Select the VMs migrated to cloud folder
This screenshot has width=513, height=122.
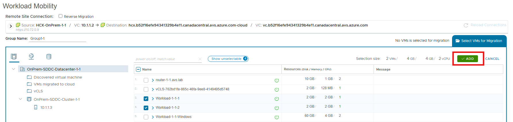[54, 84]
